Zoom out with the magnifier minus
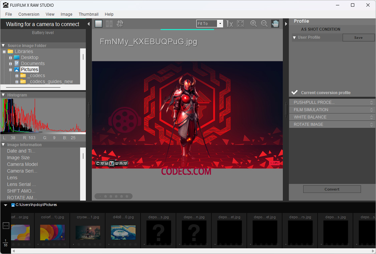Image resolution: width=376 pixels, height=254 pixels. 264,23
